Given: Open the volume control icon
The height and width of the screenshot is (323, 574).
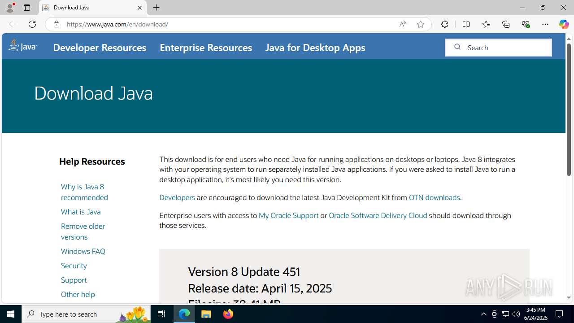Looking at the screenshot, I should coord(516,314).
